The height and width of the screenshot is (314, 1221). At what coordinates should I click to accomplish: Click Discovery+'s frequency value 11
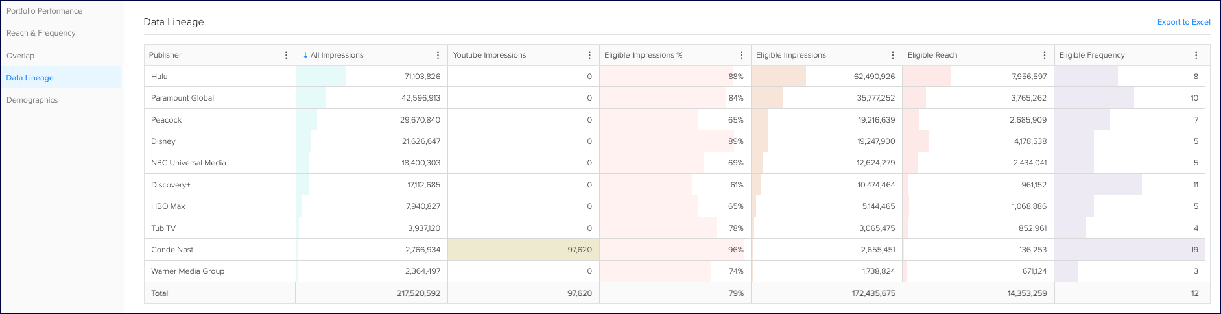(1196, 185)
